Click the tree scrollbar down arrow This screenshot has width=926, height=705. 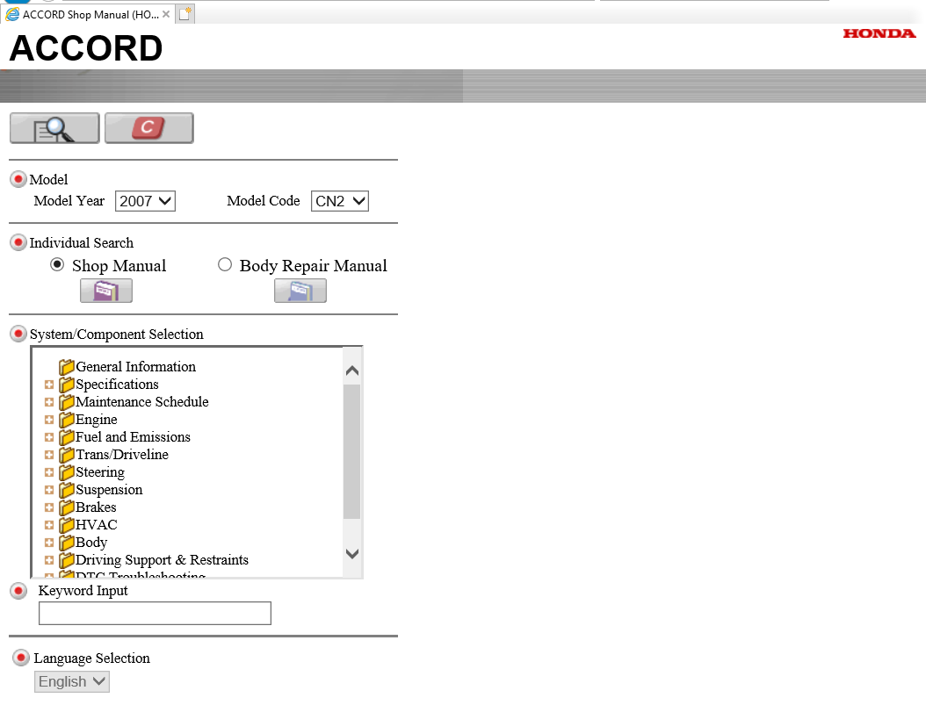[352, 553]
